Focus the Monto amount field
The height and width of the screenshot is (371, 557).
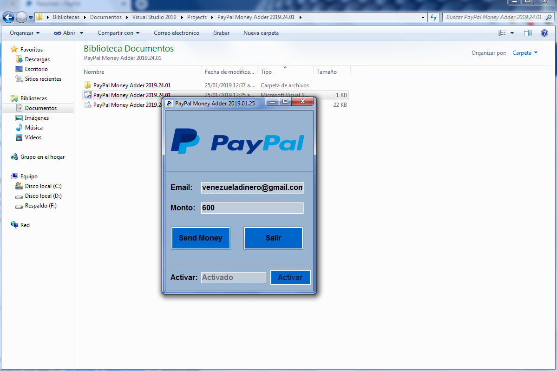[x=252, y=208]
